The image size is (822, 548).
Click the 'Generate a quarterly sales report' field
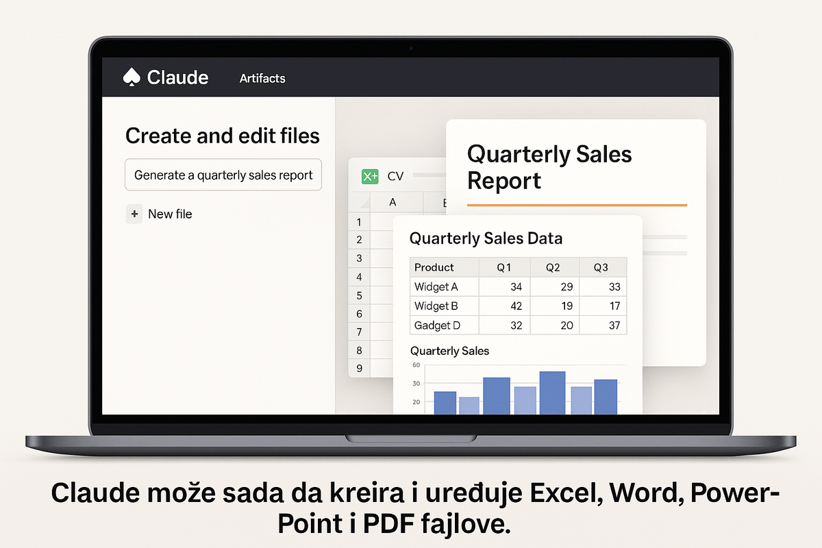tap(223, 175)
